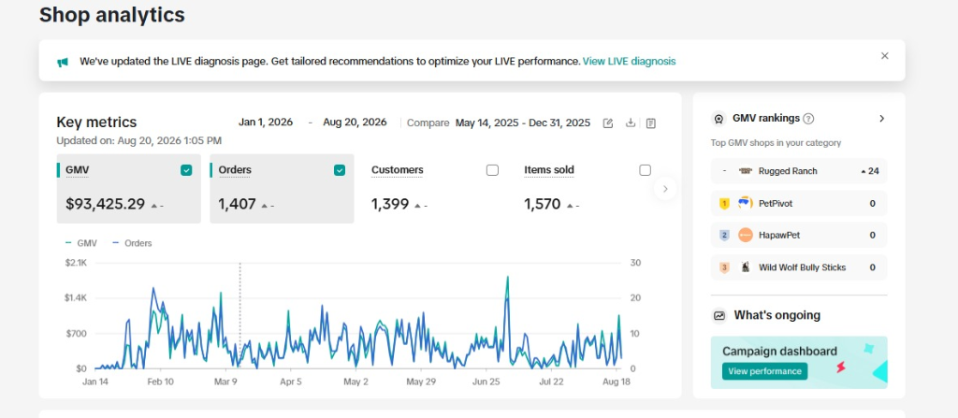Click the edit metrics pencil icon
Screen dimensions: 958x418
(x=607, y=123)
